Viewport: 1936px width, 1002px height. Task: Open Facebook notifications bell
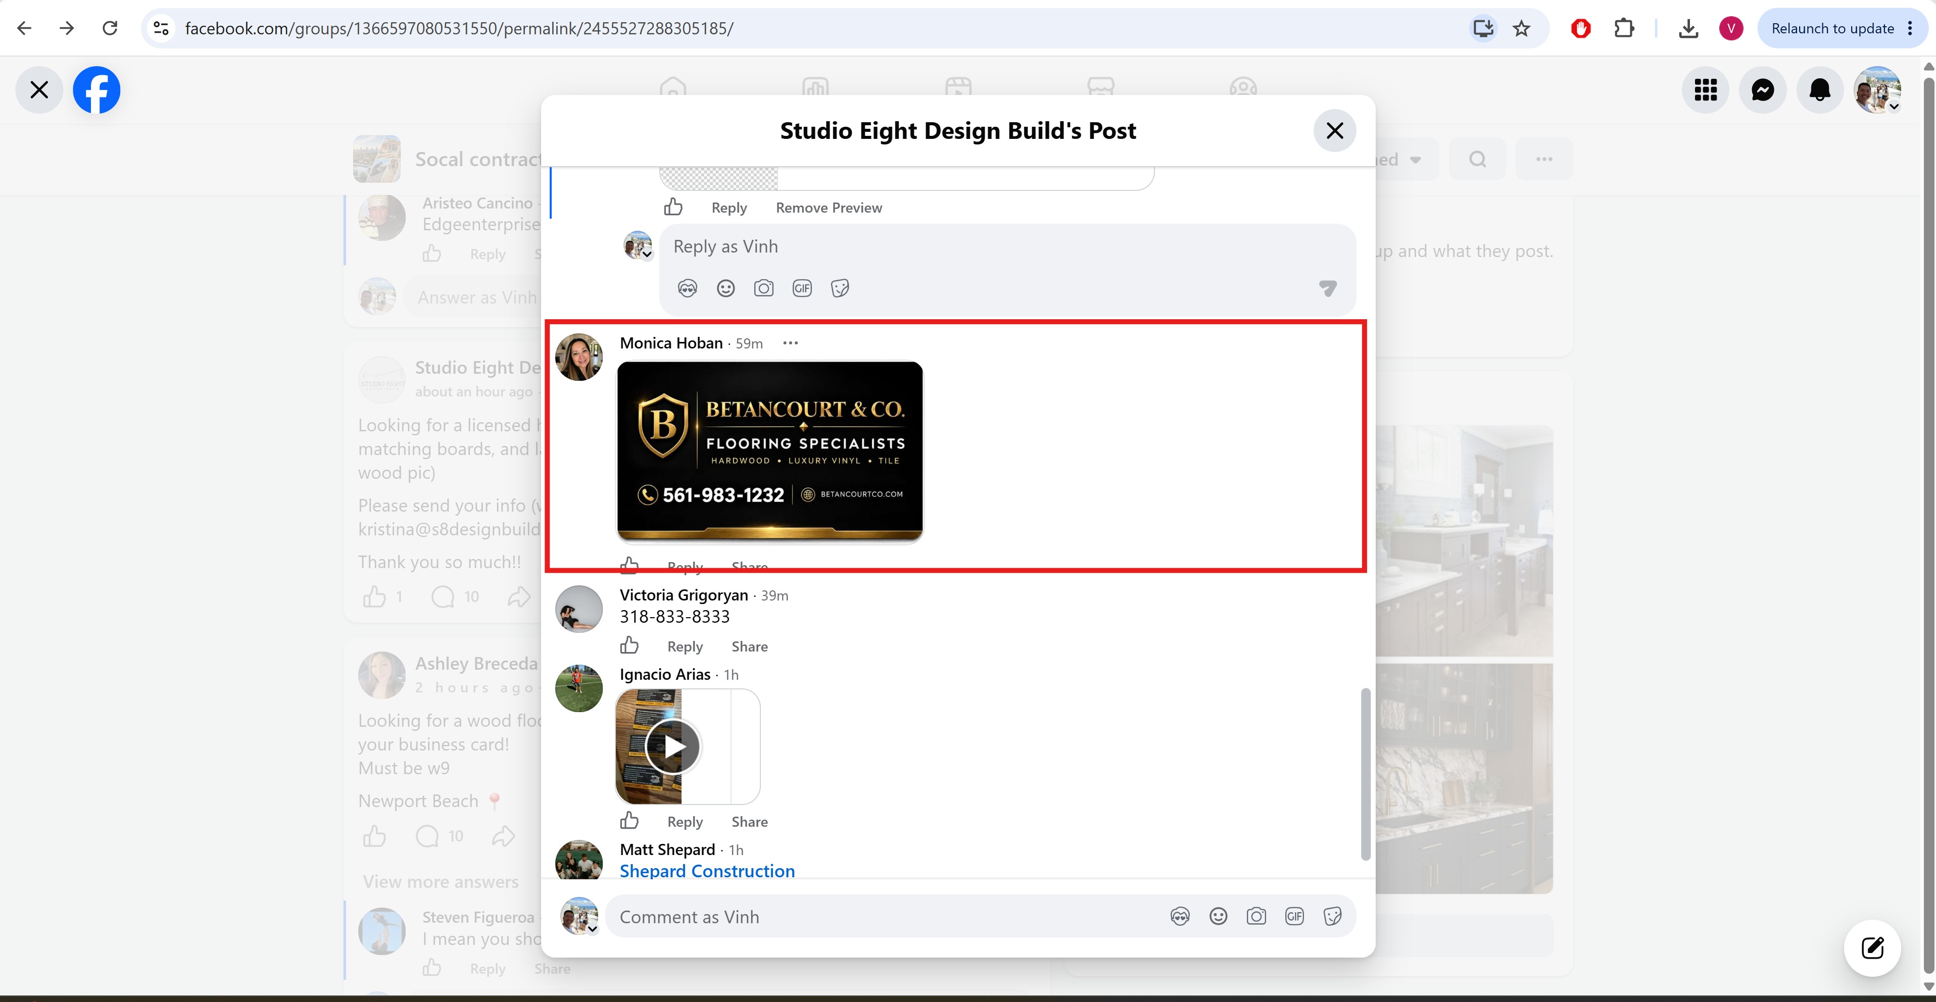coord(1819,90)
